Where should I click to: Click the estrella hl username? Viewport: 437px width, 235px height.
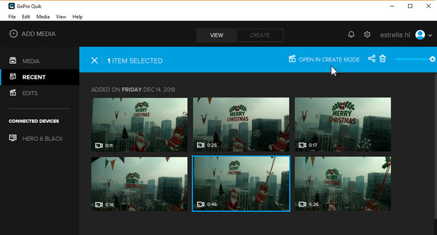tap(395, 35)
